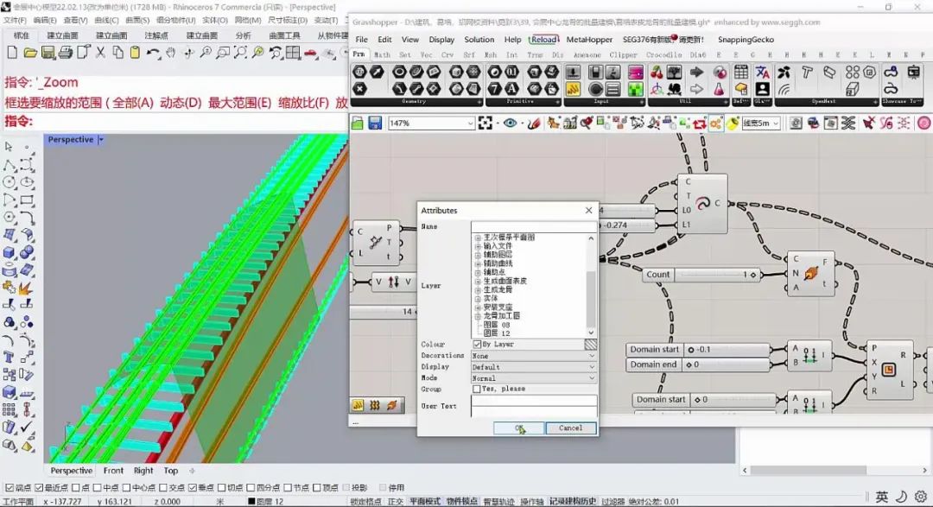933x507 pixels.
Task: Toggle 最近点 osnap checkbox
Action: click(39, 487)
